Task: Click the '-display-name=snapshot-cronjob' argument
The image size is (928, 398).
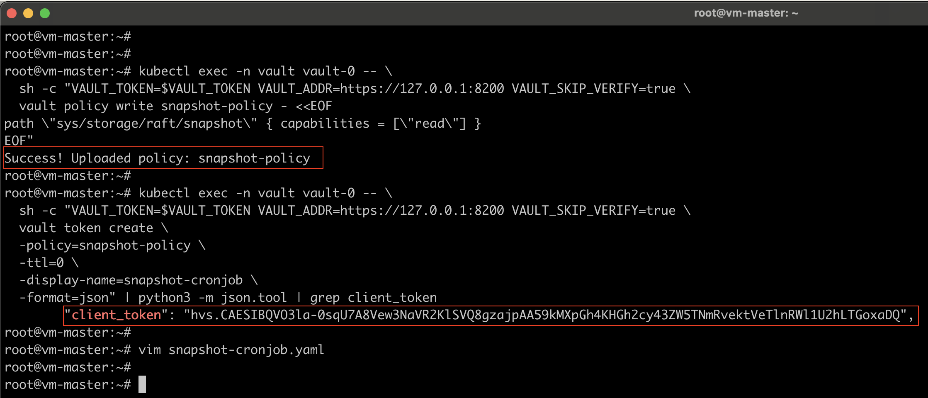Action: click(x=131, y=280)
